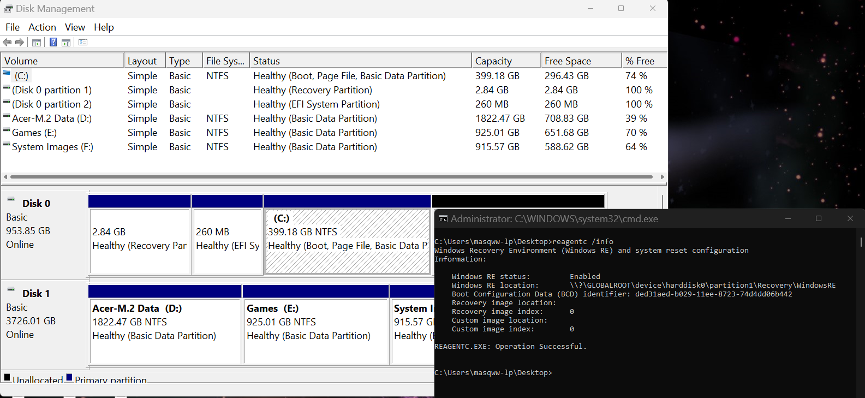Click the volume list horizontal scrollbar thumb
Viewport: 865px width, 398px height.
[x=332, y=177]
